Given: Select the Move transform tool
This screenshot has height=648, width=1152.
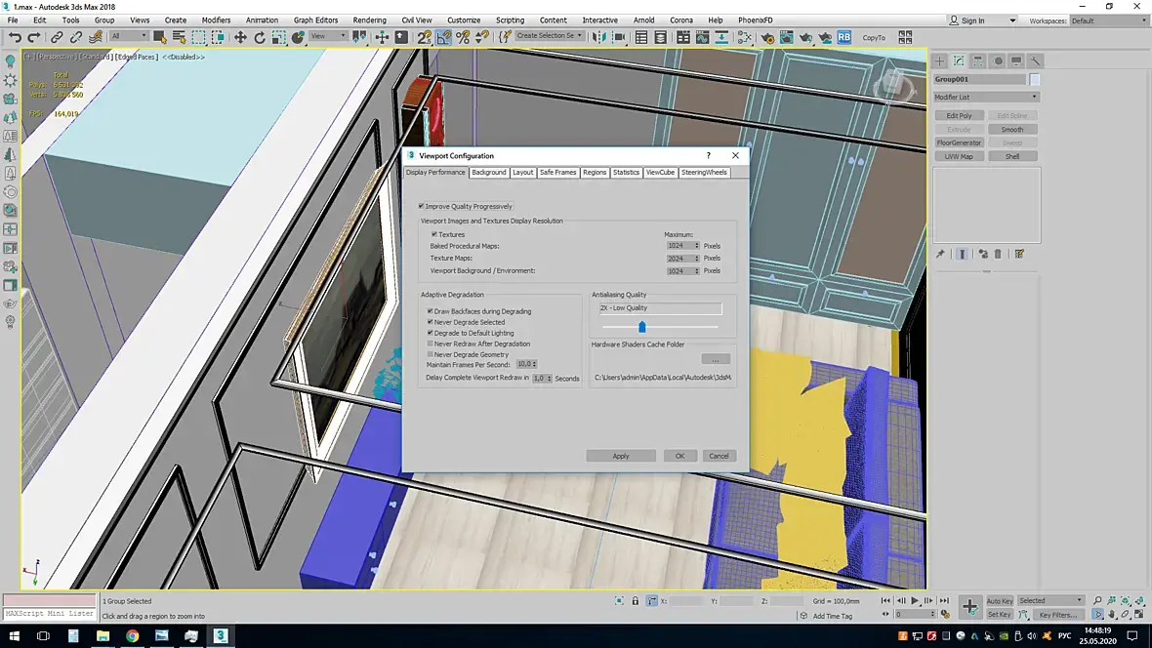Looking at the screenshot, I should point(240,37).
